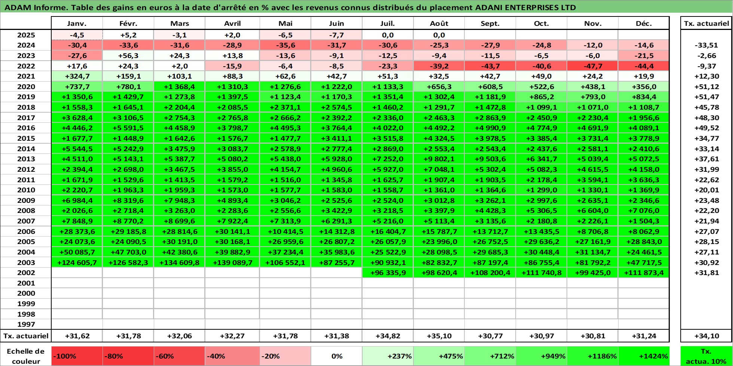Select the Févr. column header
This screenshot has height=366, width=733.
pos(128,23)
